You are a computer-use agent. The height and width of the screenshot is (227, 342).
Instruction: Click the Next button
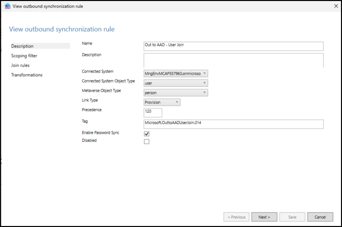(264, 217)
